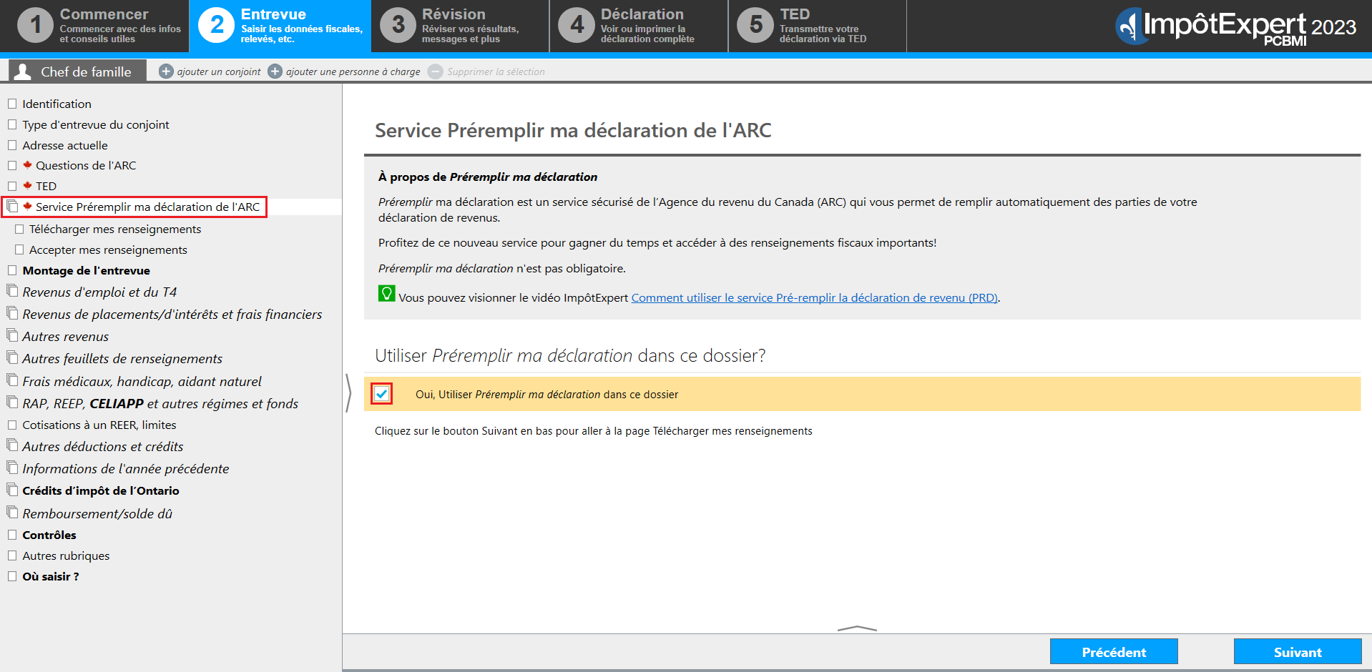The height and width of the screenshot is (672, 1372).
Task: Expand Autres revenus section
Action: pyautogui.click(x=12, y=335)
